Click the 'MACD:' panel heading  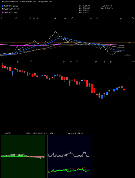click(x=8, y=133)
